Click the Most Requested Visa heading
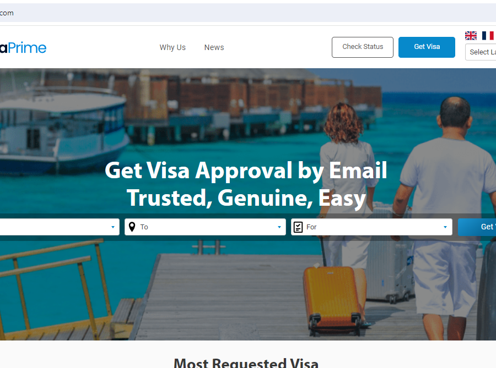 click(x=246, y=363)
